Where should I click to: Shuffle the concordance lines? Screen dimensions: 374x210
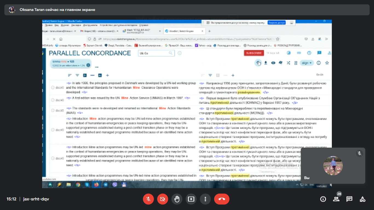(288, 63)
